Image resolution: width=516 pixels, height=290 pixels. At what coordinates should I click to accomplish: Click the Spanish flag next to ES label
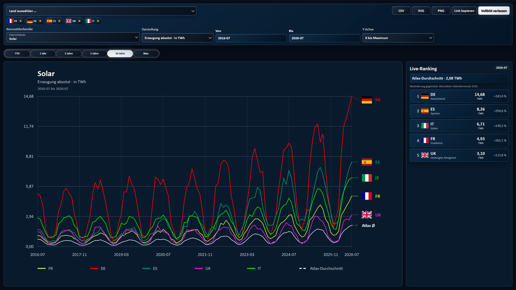pyautogui.click(x=367, y=162)
